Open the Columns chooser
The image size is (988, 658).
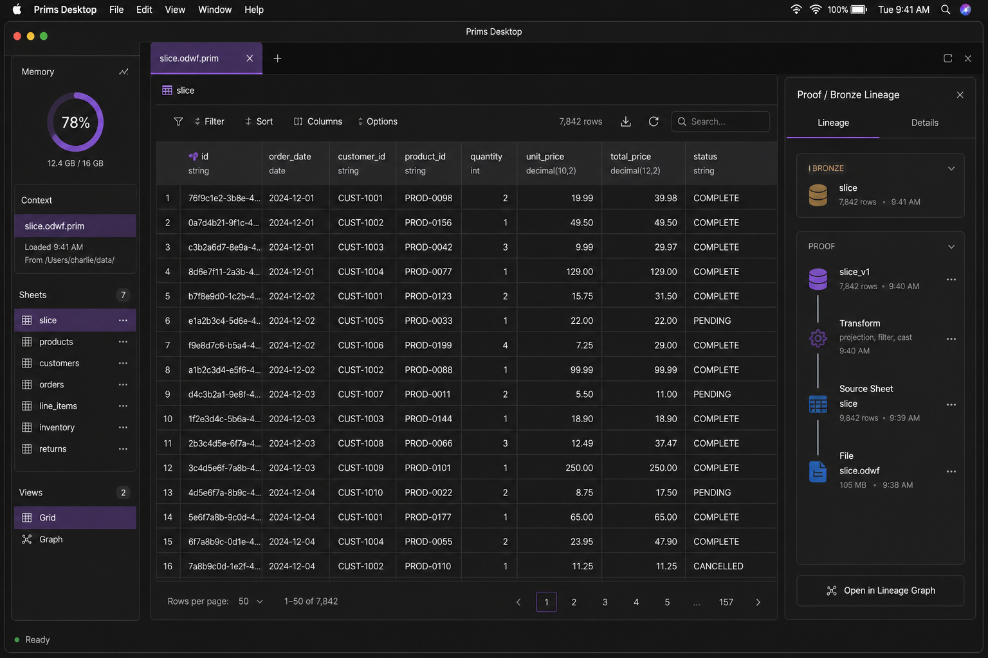click(x=318, y=121)
